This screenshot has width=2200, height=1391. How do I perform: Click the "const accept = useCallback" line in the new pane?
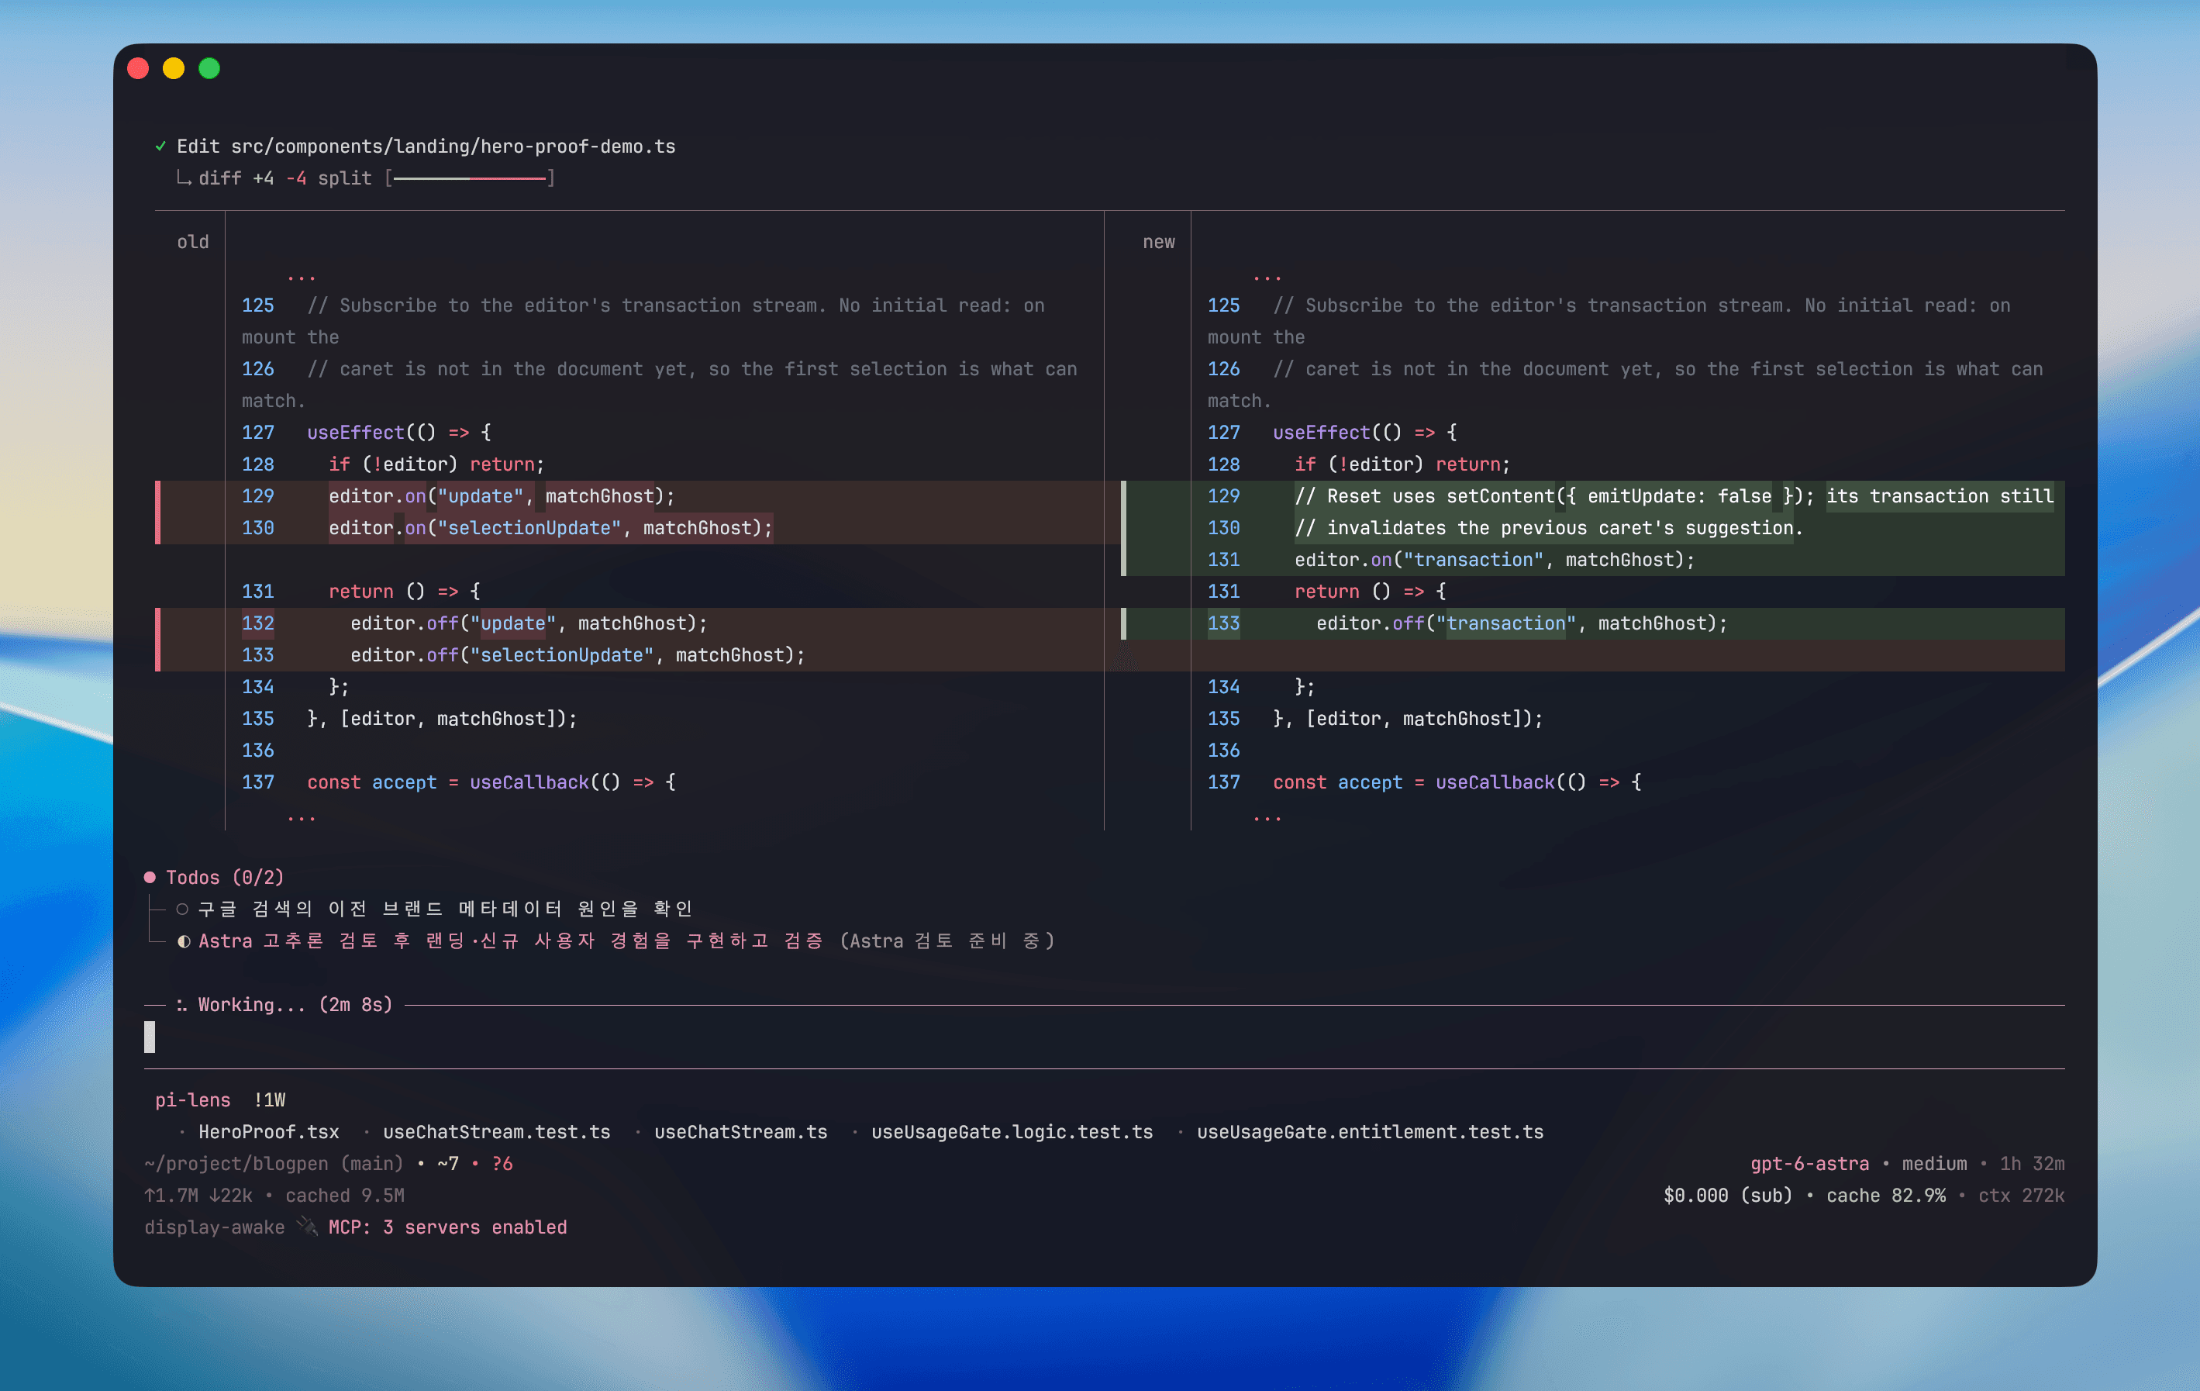coord(1457,782)
